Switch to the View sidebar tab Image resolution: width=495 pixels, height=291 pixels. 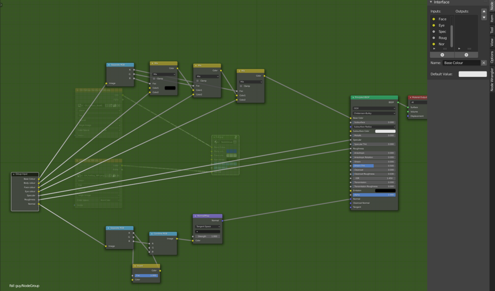(x=492, y=42)
